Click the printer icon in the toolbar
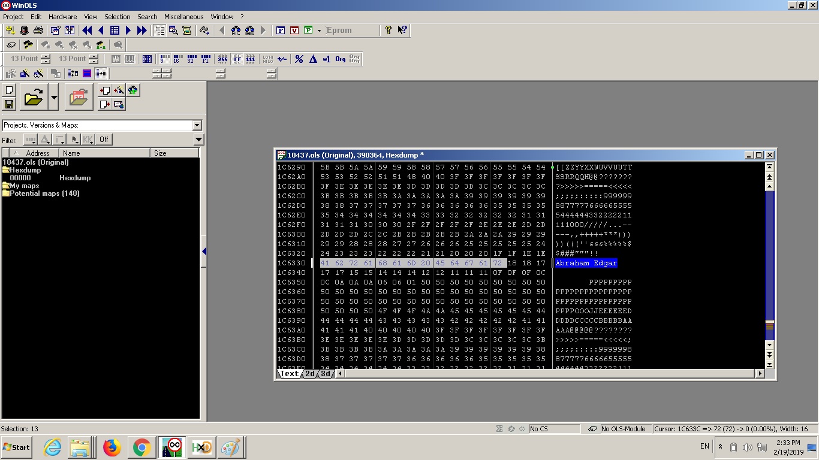The image size is (819, 460). [x=38, y=30]
